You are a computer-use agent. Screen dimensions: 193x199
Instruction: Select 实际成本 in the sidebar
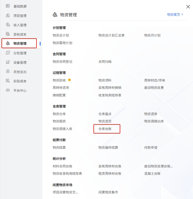(x=20, y=81)
